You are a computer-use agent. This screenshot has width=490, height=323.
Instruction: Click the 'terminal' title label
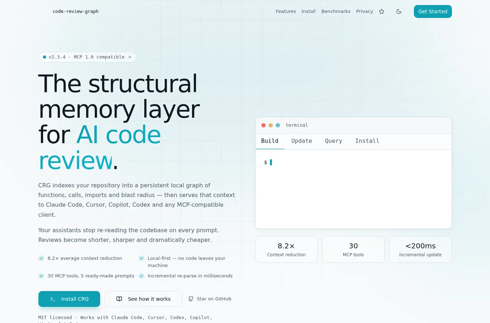297,125
